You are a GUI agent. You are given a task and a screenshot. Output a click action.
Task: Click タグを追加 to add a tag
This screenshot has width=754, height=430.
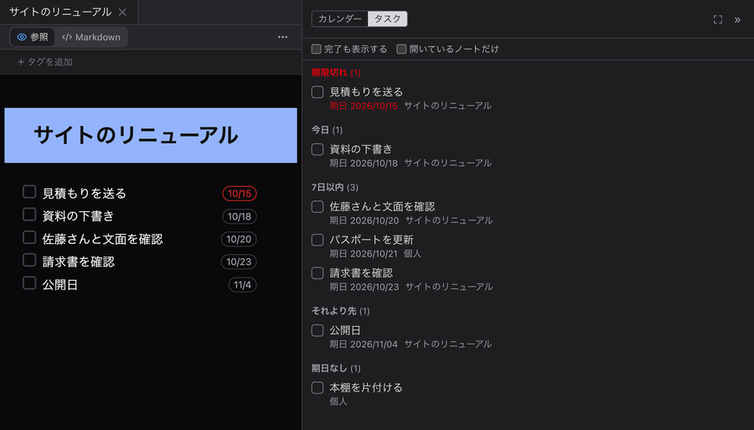click(x=45, y=62)
